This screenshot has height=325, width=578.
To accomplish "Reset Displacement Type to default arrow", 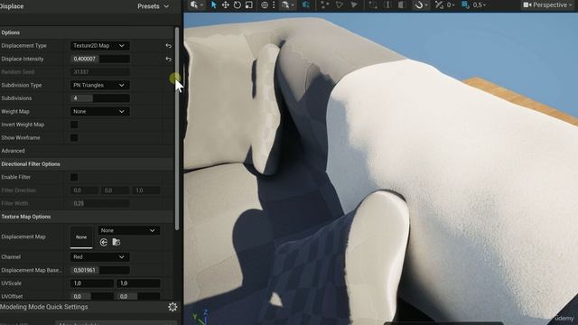I will (x=169, y=46).
